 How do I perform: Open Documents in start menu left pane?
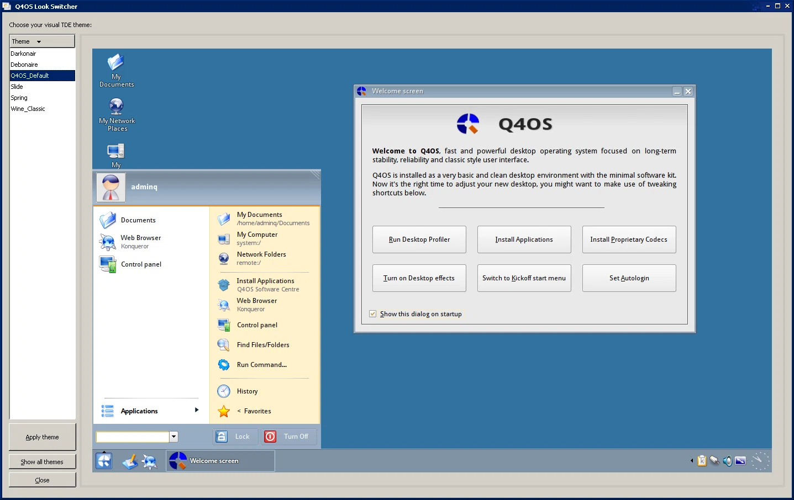[x=151, y=220]
